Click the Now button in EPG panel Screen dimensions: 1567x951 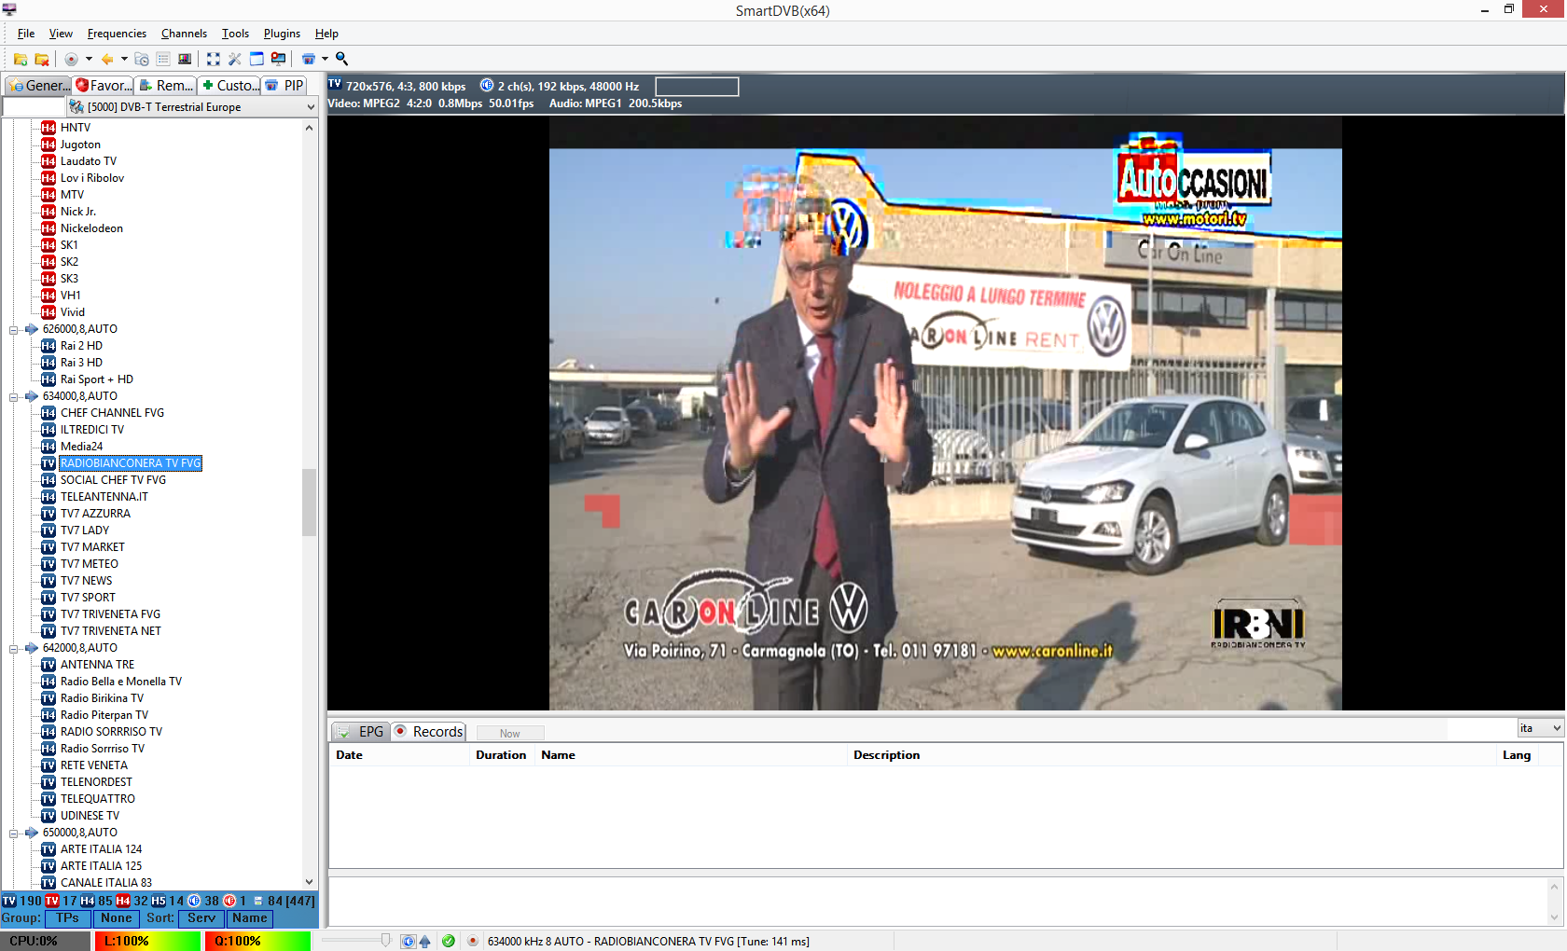[510, 734]
